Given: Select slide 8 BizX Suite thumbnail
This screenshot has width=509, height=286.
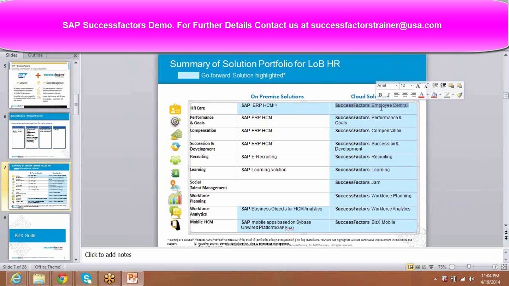Looking at the screenshot, I should [39, 237].
